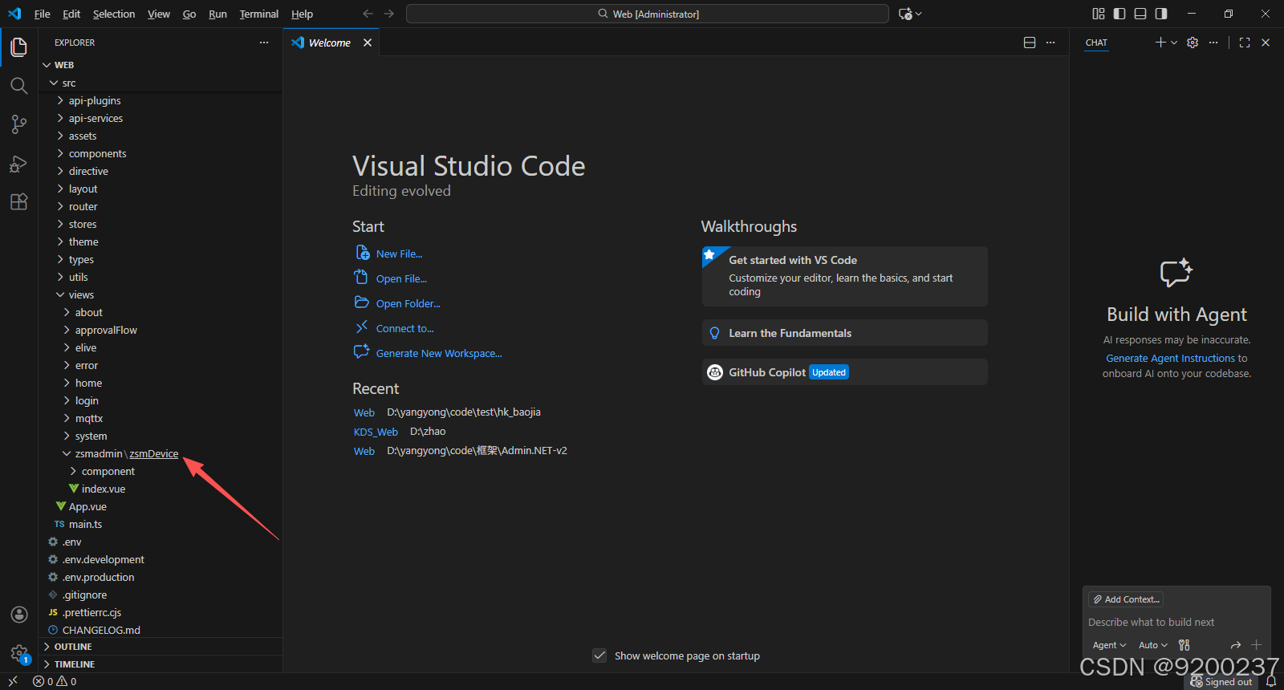Maximize the chat panel
Image resolution: width=1284 pixels, height=690 pixels.
click(1245, 43)
